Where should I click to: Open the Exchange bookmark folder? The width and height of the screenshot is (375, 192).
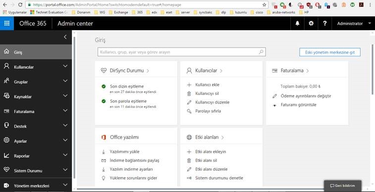tap(118, 12)
